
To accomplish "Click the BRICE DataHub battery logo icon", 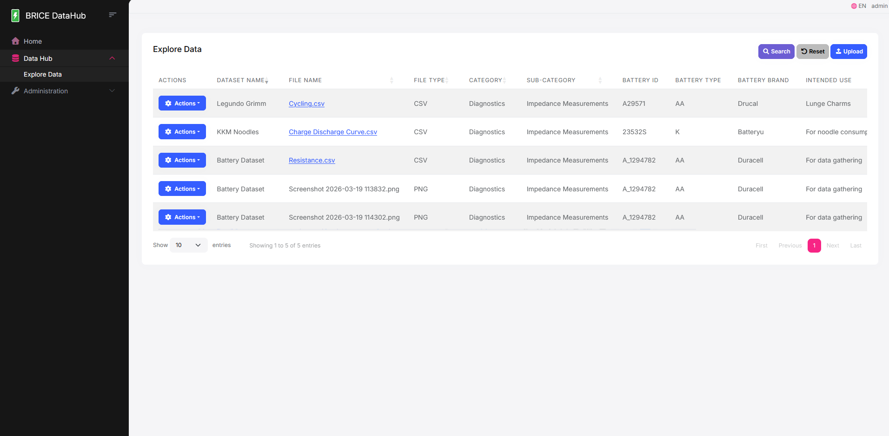I will pyautogui.click(x=15, y=16).
